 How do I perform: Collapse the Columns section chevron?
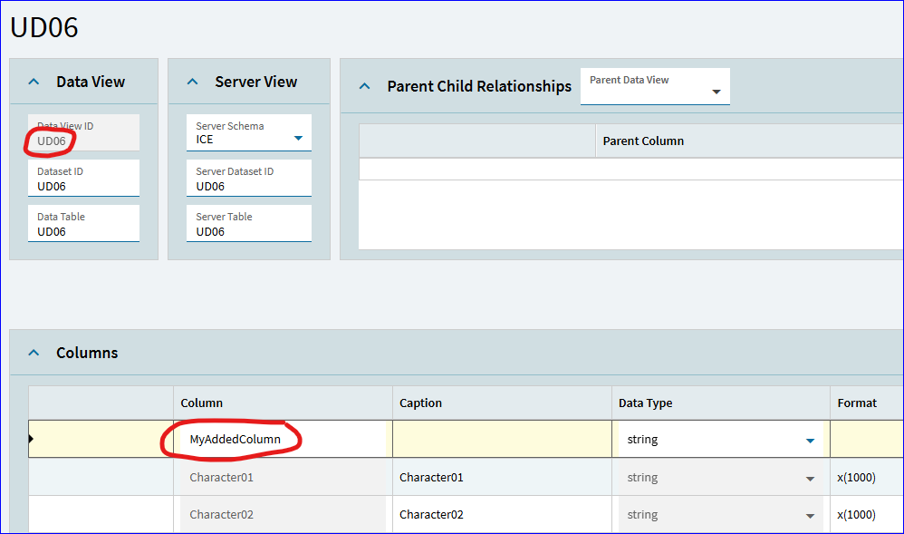tap(34, 353)
